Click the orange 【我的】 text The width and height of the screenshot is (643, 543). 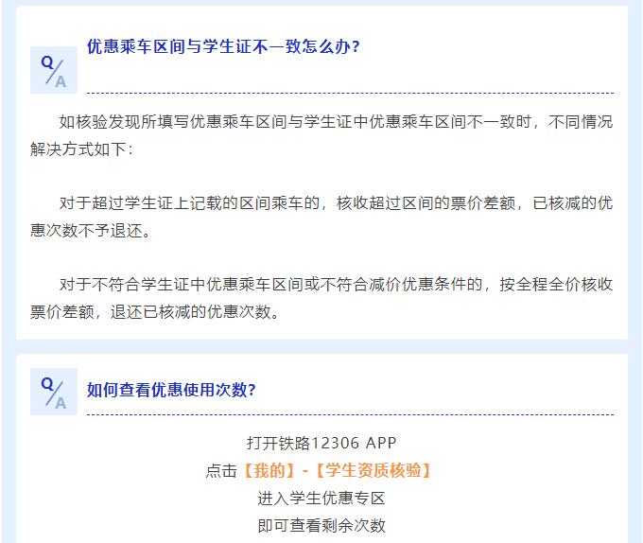[x=269, y=470]
